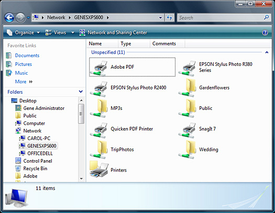Open the Organize menu
The width and height of the screenshot is (275, 213).
coord(23,32)
